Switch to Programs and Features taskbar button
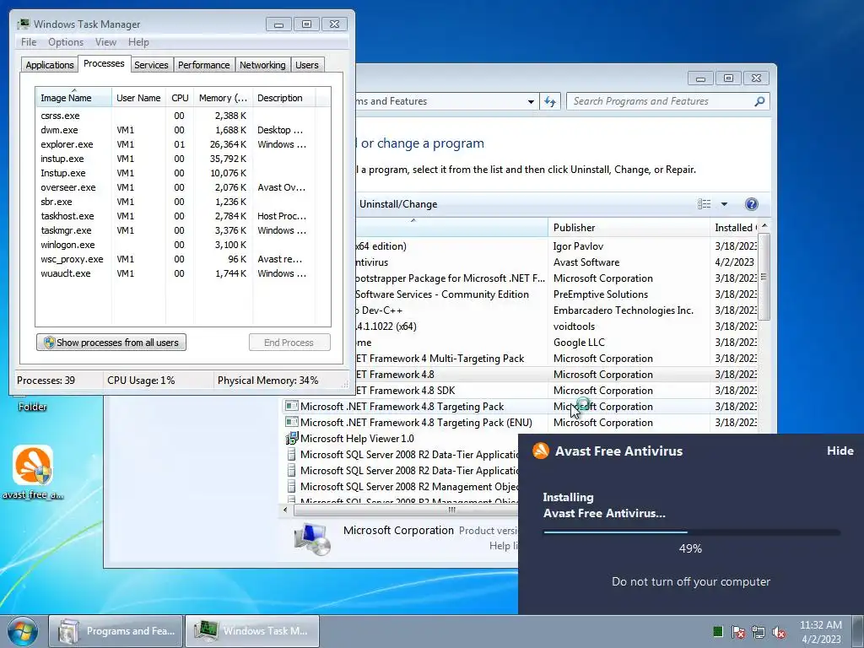This screenshot has width=864, height=648. (116, 631)
